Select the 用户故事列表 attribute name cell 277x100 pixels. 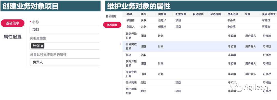tap(131, 91)
